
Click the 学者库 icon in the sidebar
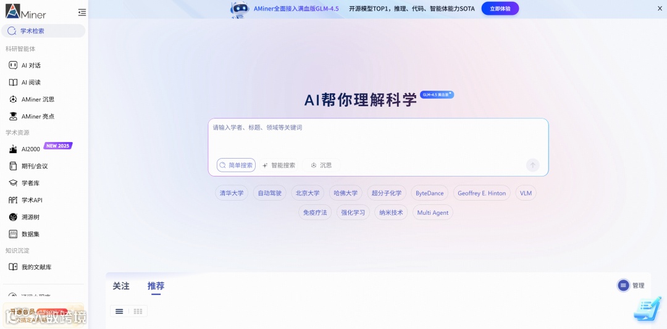(x=13, y=183)
